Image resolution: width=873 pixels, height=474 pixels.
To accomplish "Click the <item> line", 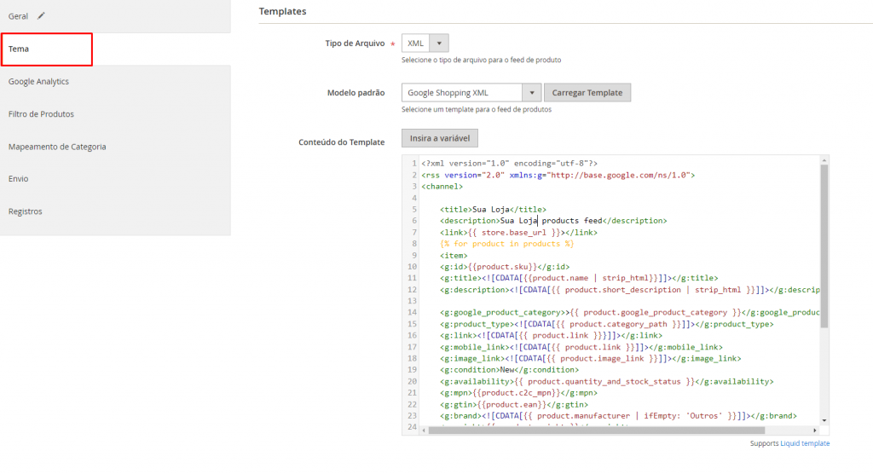I will click(454, 256).
